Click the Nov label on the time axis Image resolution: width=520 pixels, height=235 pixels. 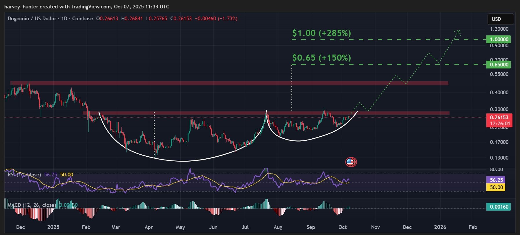[376, 227]
